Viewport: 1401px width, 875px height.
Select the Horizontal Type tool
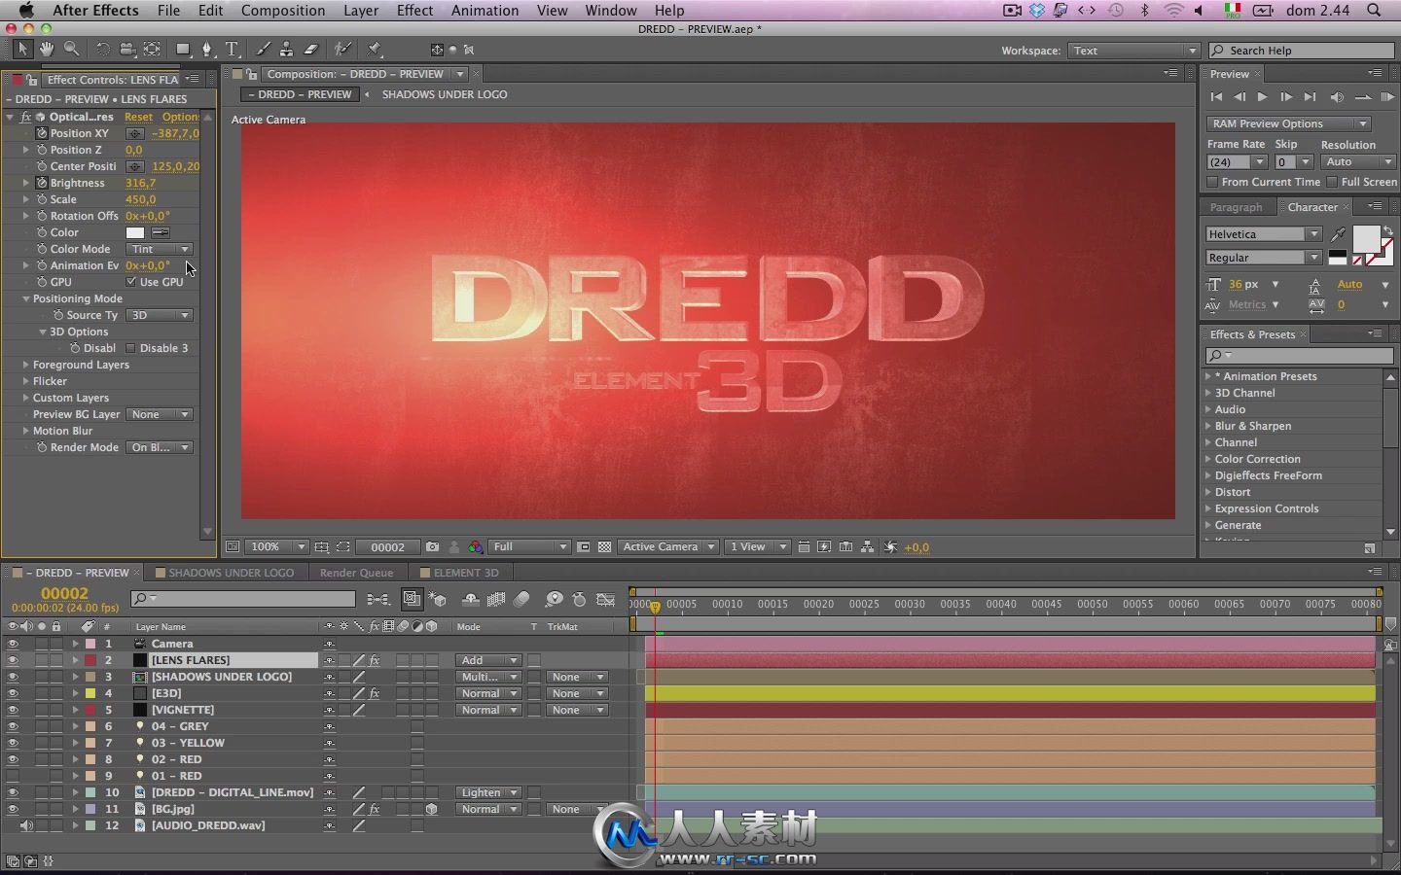(x=232, y=49)
